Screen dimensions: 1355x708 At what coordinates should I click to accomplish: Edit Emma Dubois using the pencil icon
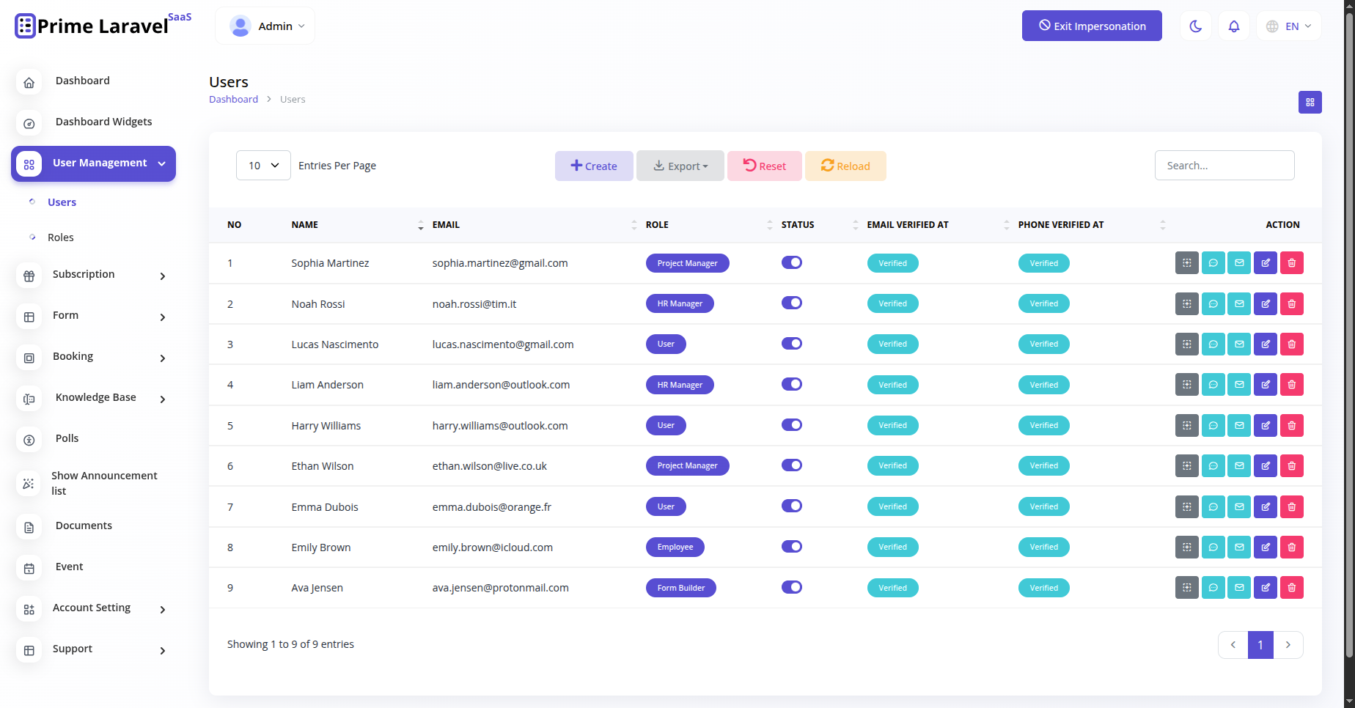[x=1266, y=506]
